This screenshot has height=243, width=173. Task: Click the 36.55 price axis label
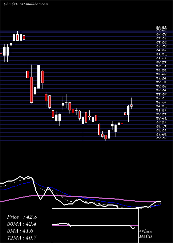161,137
